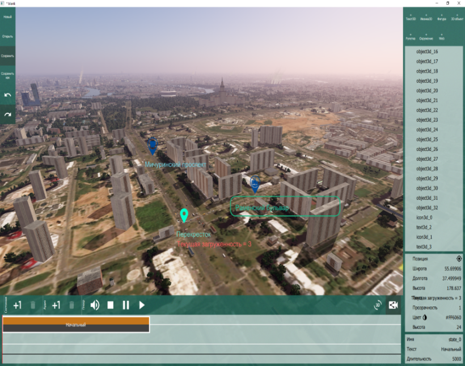The width and height of the screenshot is (465, 366).
Task: Select object3d_20 in the object list
Action: coord(427,91)
